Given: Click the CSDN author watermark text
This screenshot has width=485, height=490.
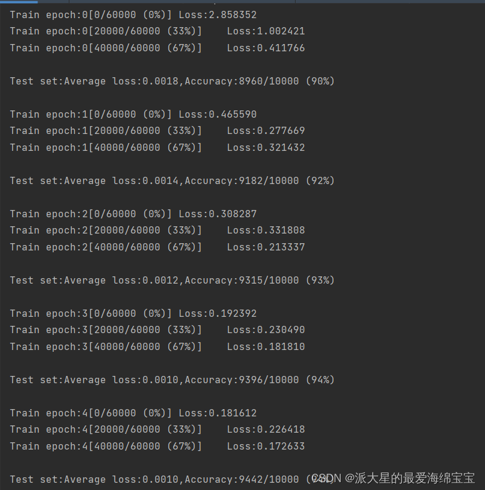Looking at the screenshot, I should [x=393, y=478].
